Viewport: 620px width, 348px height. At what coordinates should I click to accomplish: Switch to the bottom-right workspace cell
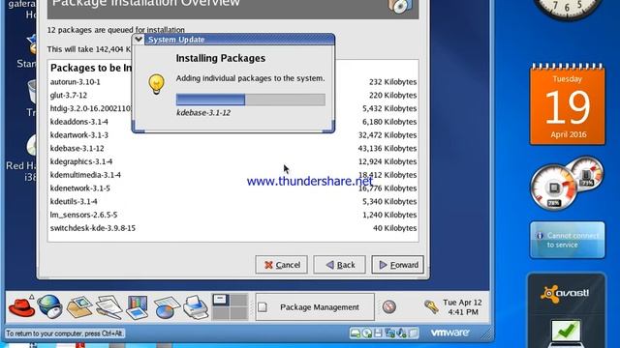(x=239, y=313)
